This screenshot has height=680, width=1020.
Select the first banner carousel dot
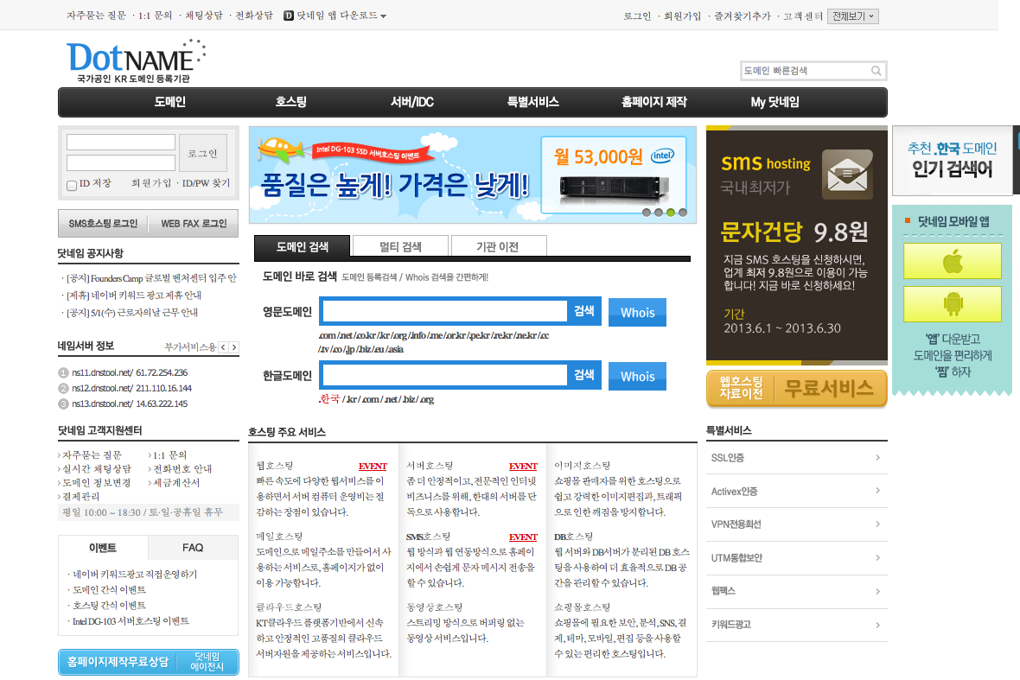[647, 213]
